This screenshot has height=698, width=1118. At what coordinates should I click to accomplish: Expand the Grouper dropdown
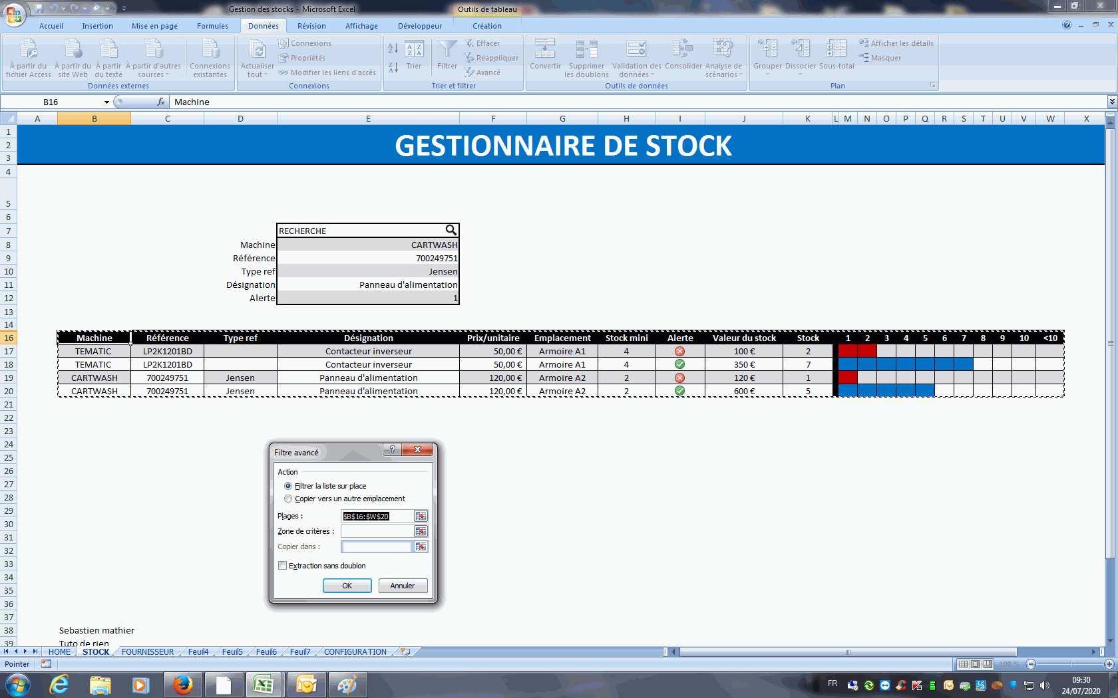pos(767,74)
